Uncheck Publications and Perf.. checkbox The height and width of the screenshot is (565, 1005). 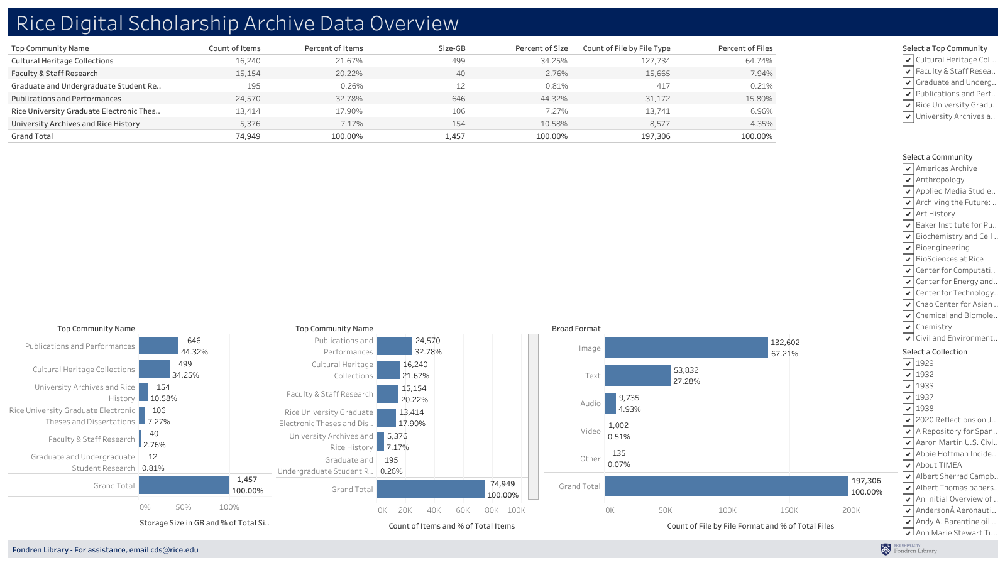click(x=908, y=94)
